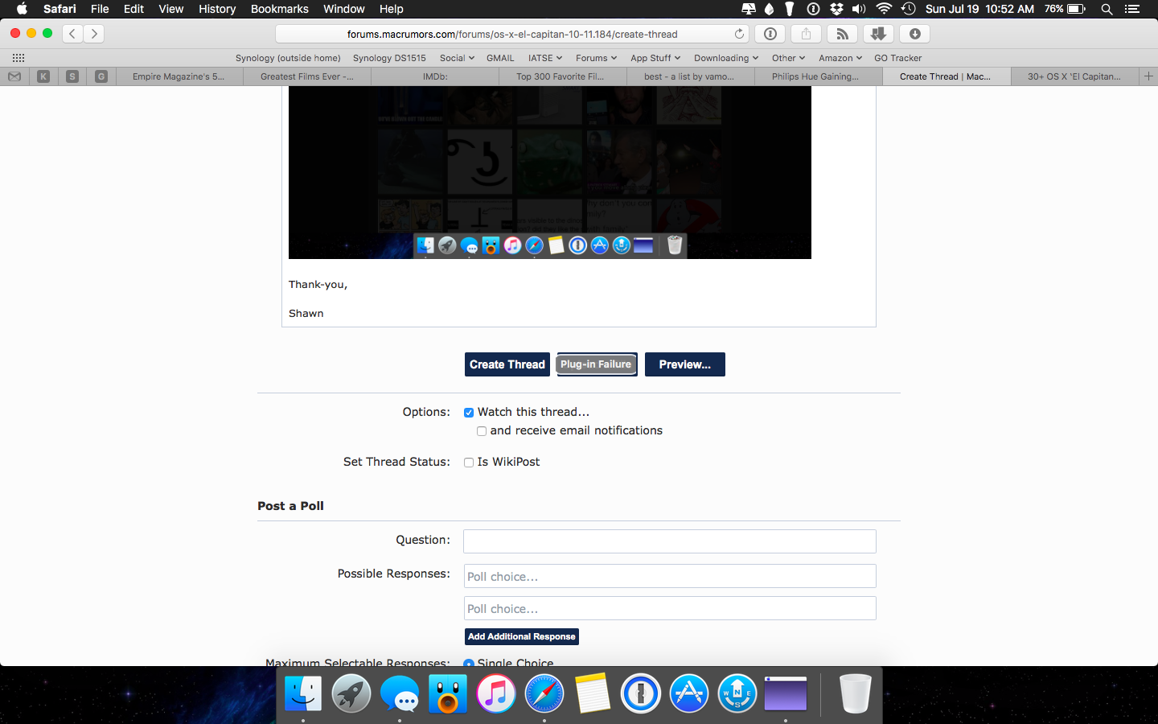Viewport: 1158px width, 724px height.
Task: Open Messages from the Dock
Action: [x=400, y=693]
